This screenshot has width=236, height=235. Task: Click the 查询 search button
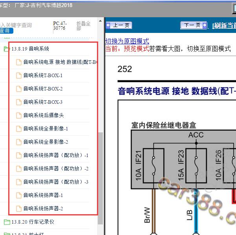pyautogui.click(x=6, y=31)
